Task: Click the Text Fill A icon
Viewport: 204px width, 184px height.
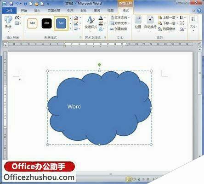Action: click(x=101, y=18)
